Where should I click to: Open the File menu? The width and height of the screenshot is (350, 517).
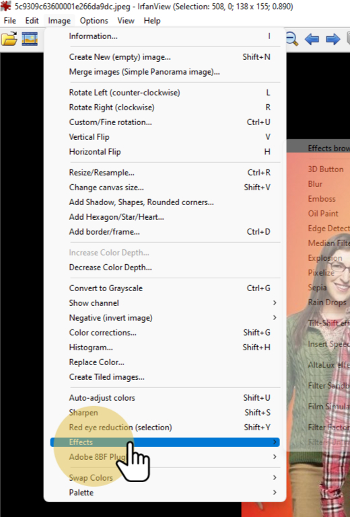[10, 21]
